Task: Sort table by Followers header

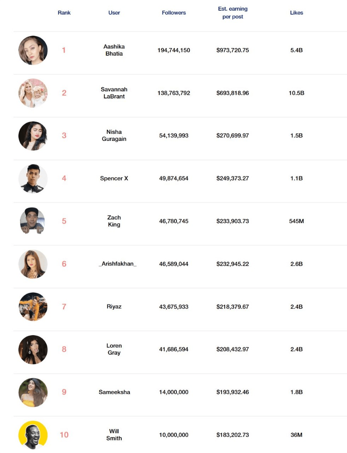Action: (174, 13)
